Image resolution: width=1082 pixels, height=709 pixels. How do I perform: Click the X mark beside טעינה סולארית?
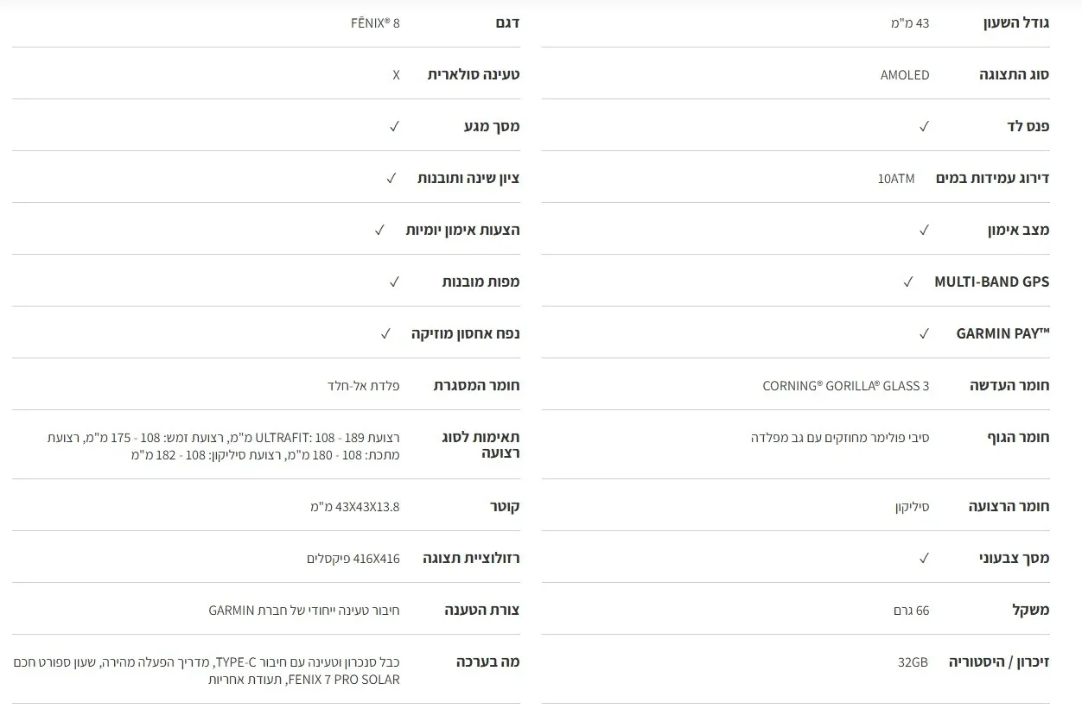coord(396,74)
